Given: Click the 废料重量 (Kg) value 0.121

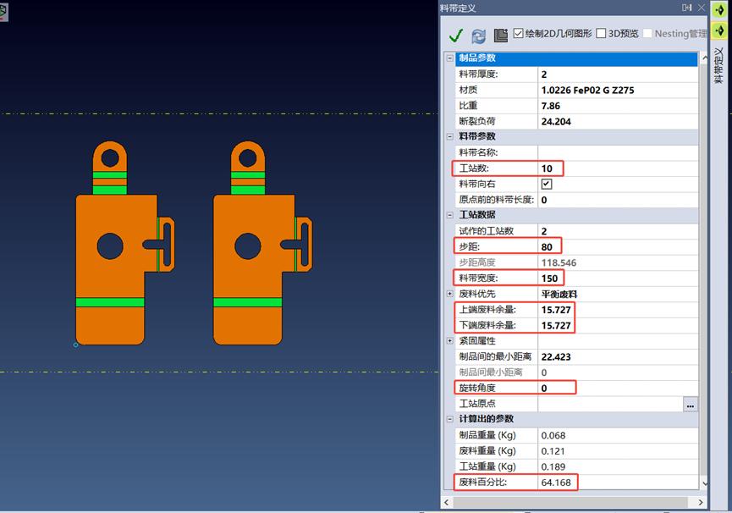Looking at the screenshot, I should (618, 451).
